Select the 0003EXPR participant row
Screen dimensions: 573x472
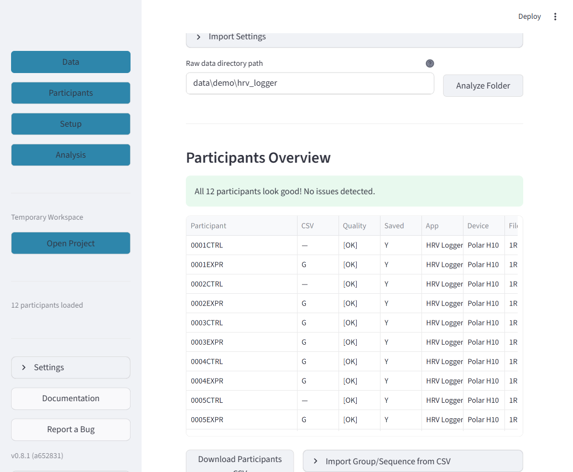(352, 342)
